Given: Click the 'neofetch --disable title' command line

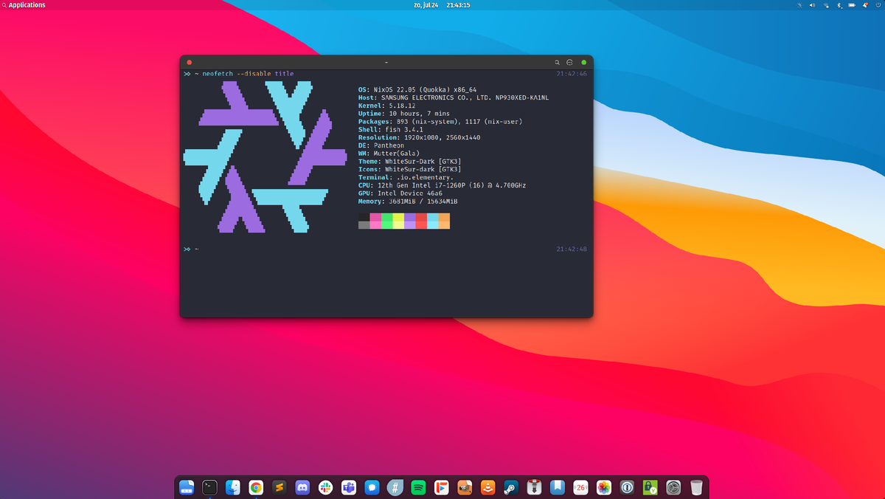Looking at the screenshot, I should tap(248, 74).
